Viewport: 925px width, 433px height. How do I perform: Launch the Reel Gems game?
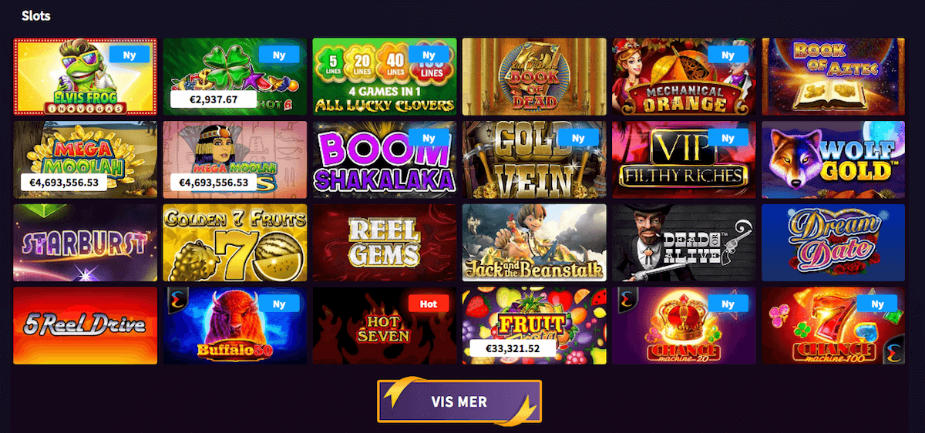tap(385, 243)
